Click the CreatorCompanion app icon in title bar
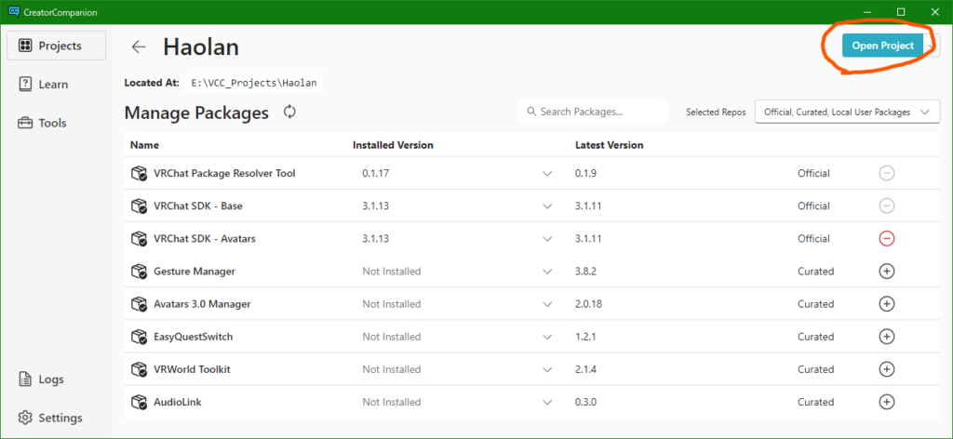The height and width of the screenshot is (439, 953). [14, 12]
